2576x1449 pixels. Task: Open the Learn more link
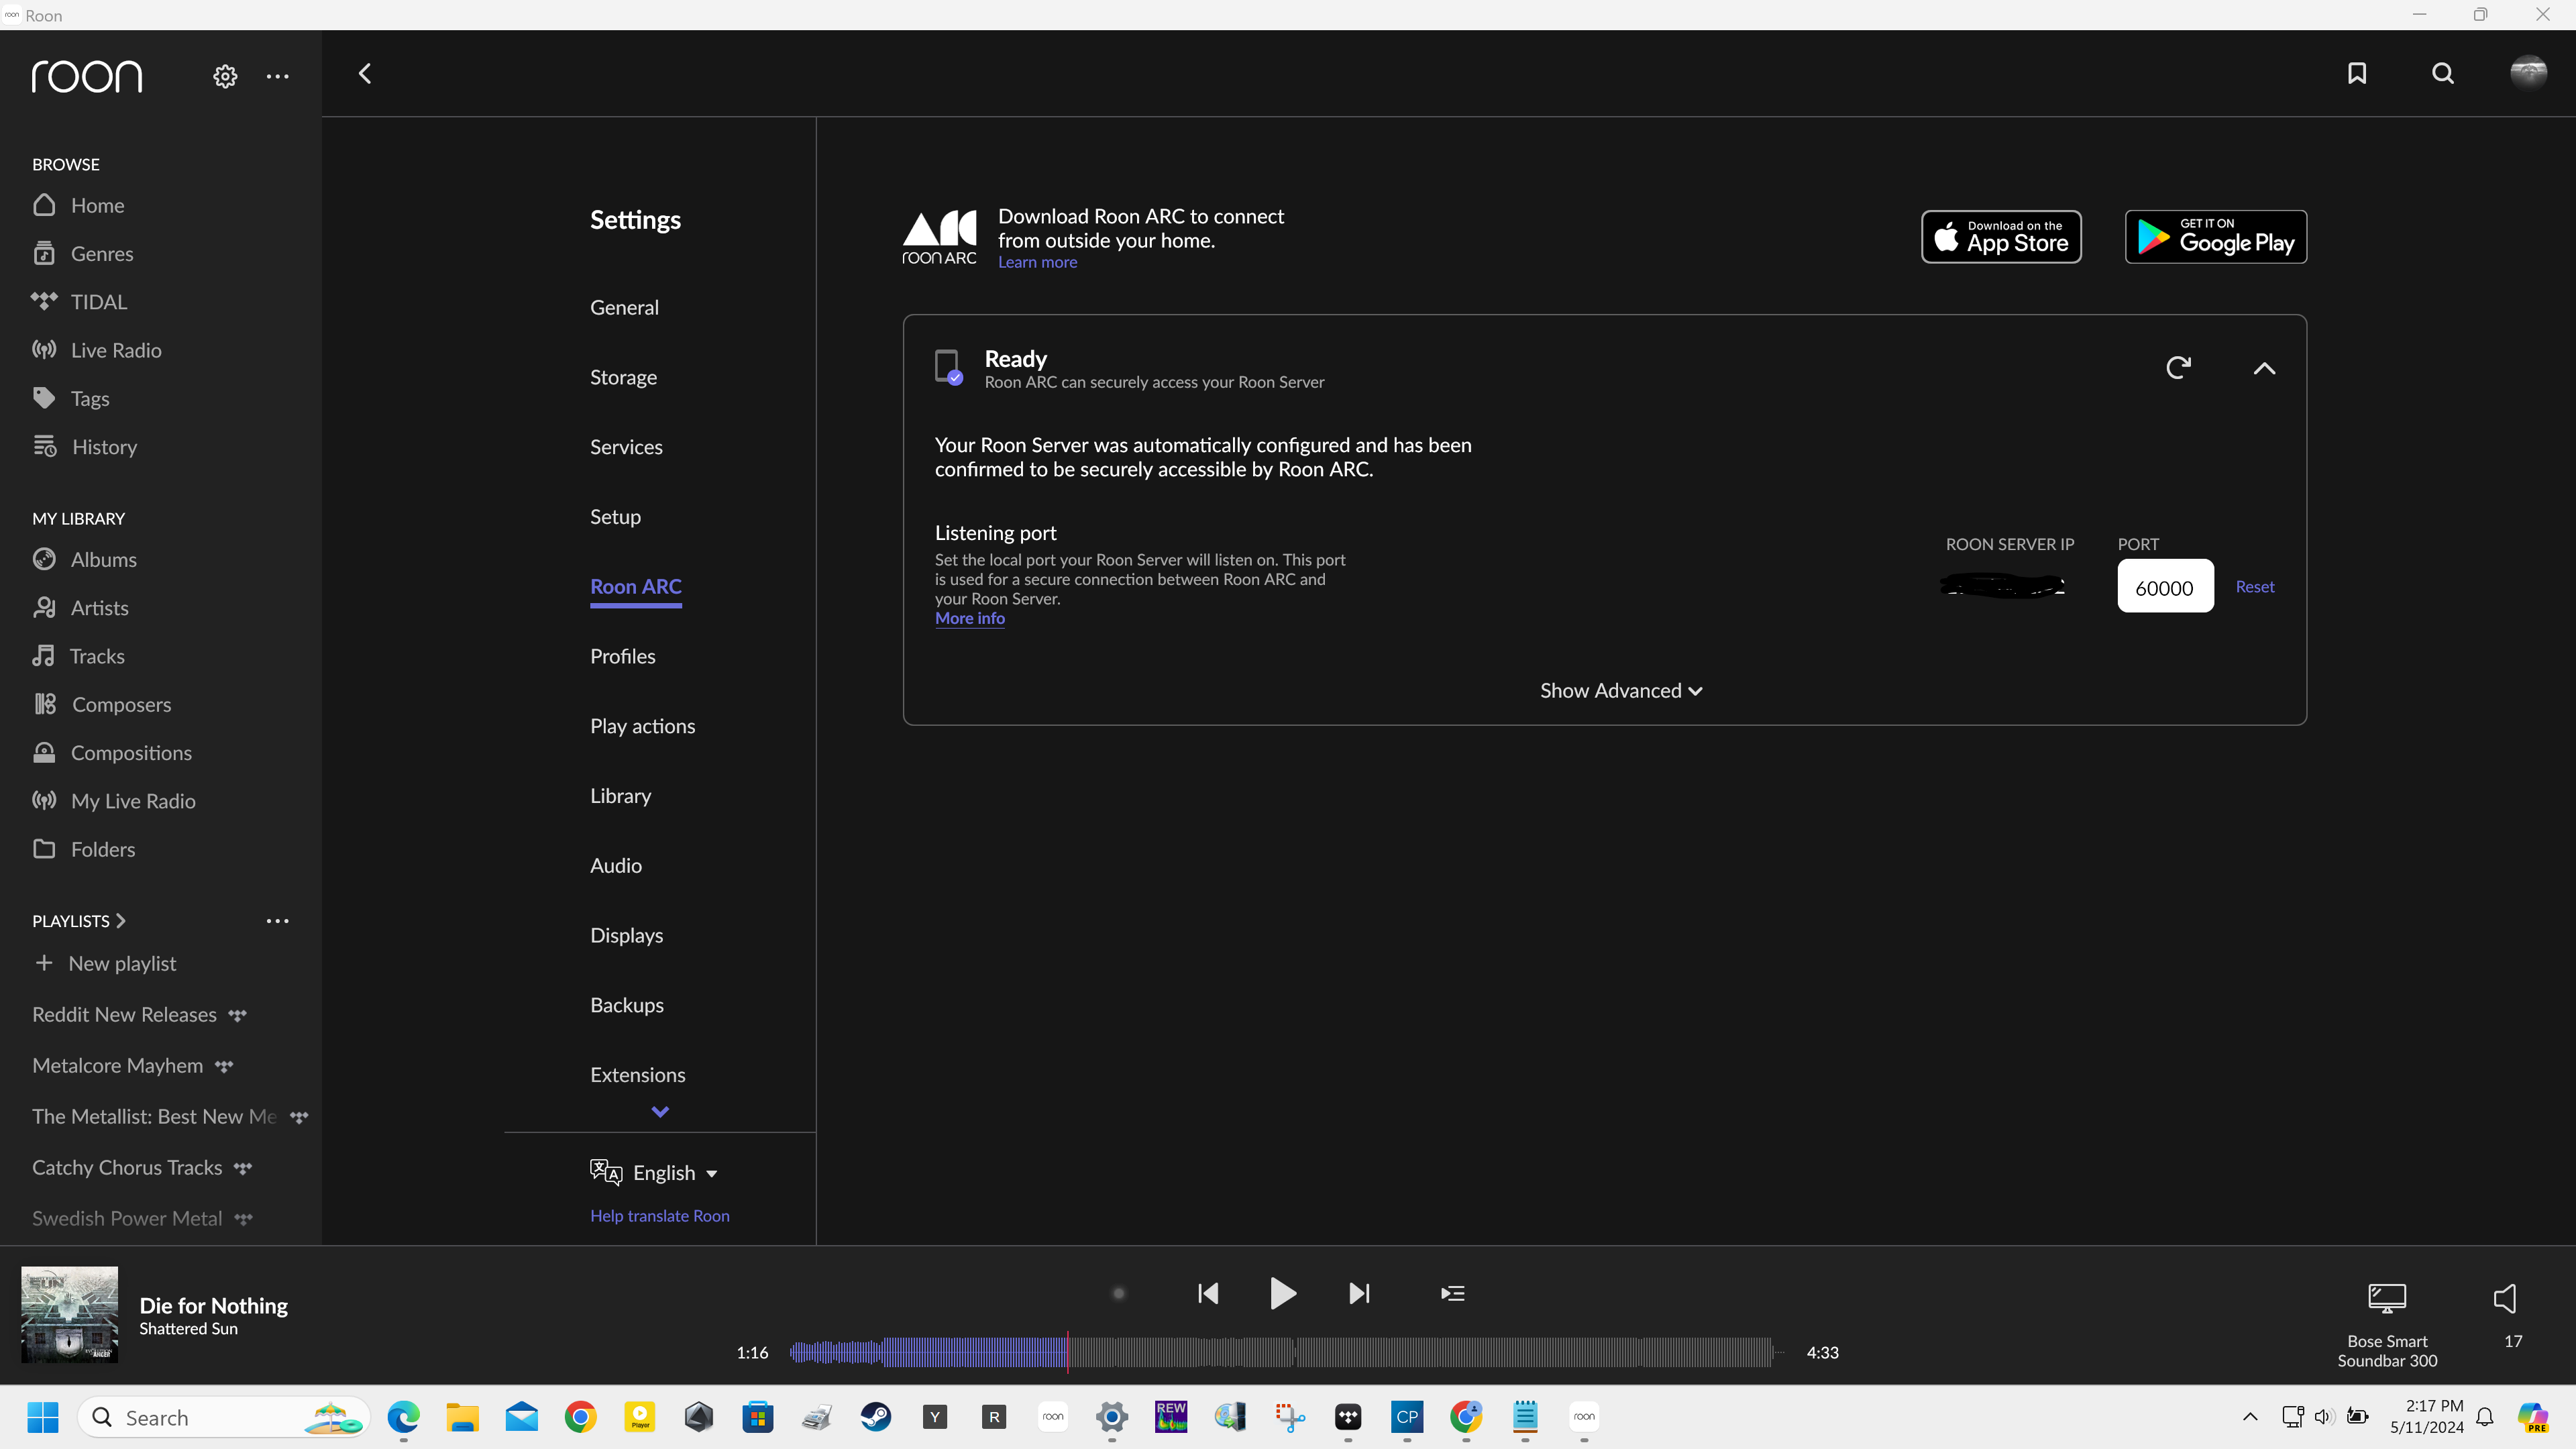click(x=1037, y=262)
